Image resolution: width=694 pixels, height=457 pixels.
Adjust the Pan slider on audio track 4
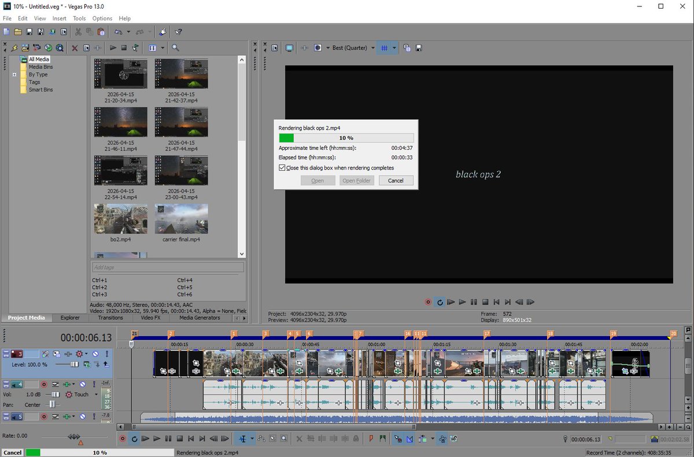click(x=52, y=404)
